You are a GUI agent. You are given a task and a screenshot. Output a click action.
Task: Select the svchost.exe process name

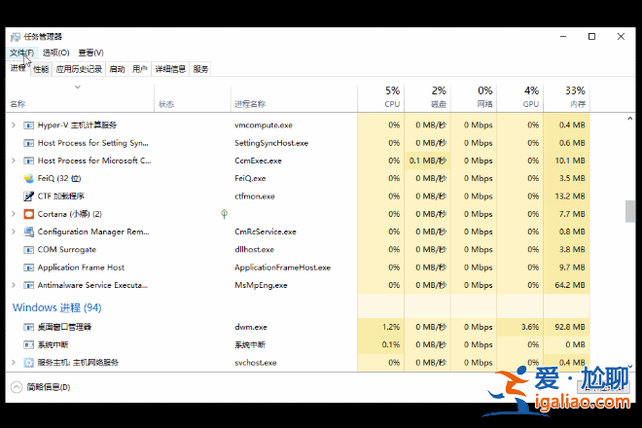tap(256, 363)
